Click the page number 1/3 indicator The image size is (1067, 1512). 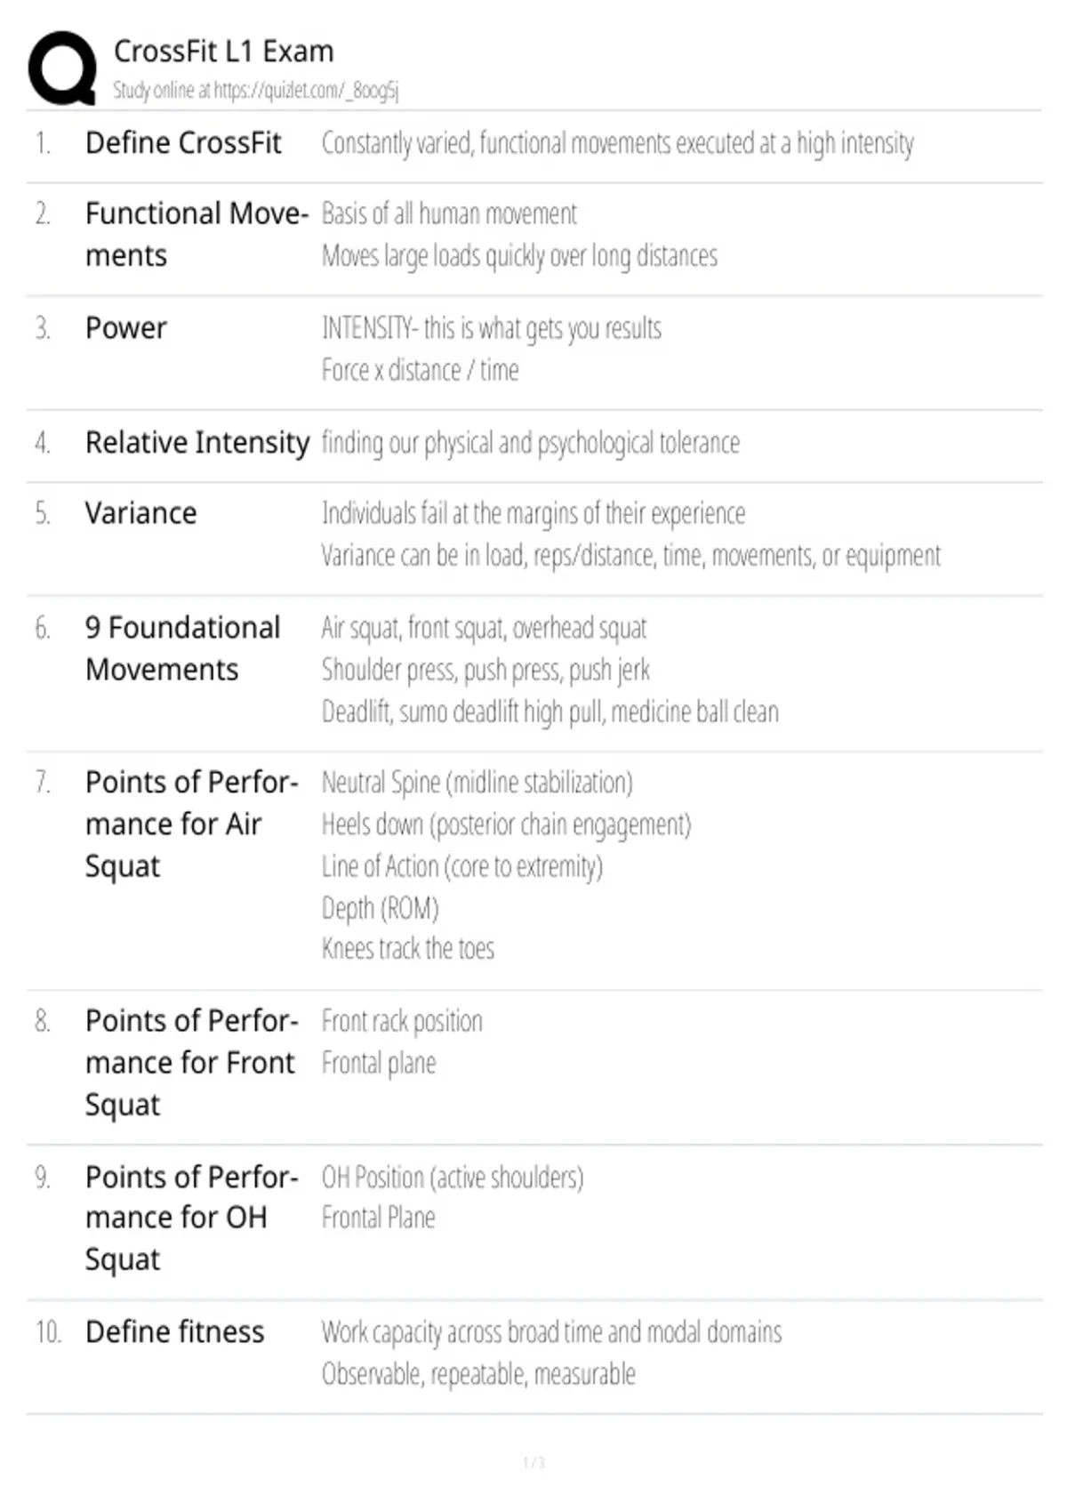click(x=533, y=1462)
